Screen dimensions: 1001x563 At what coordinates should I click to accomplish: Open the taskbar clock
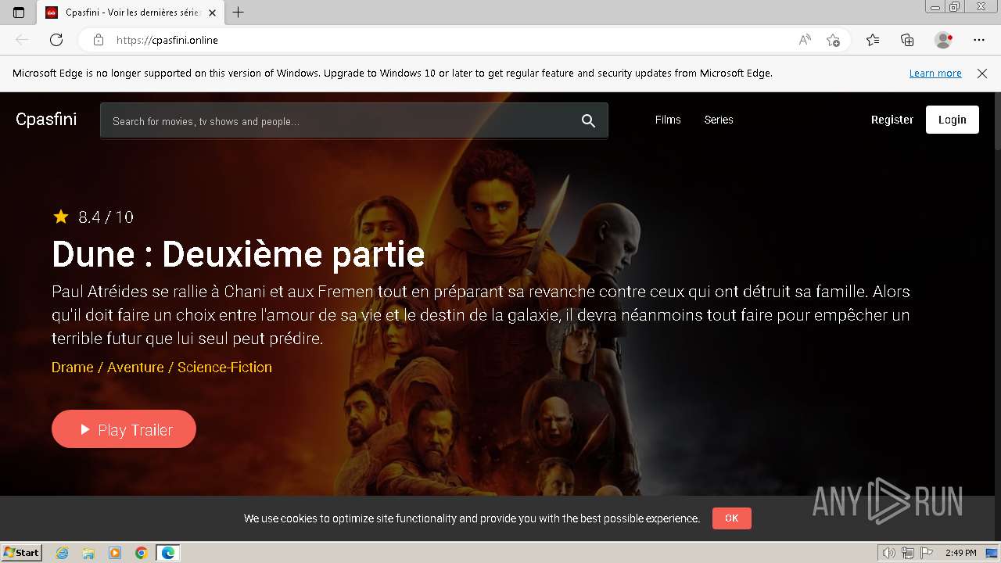[x=960, y=553]
